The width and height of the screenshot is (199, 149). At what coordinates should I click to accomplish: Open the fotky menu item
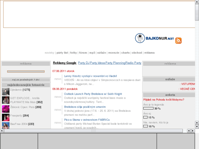[x=73, y=52]
